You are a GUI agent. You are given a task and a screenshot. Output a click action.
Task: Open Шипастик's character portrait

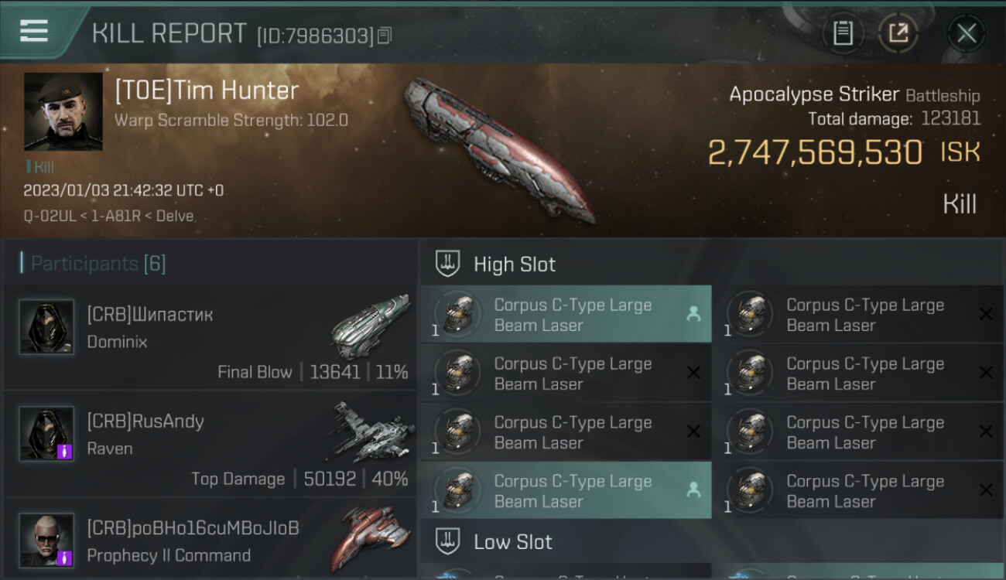pos(46,327)
